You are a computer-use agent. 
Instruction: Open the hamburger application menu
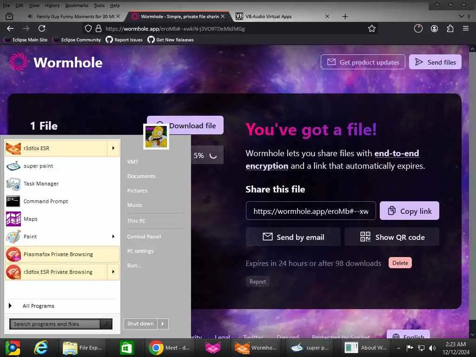point(466,28)
